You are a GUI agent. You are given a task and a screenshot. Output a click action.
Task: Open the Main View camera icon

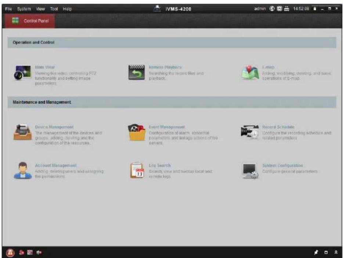click(22, 72)
